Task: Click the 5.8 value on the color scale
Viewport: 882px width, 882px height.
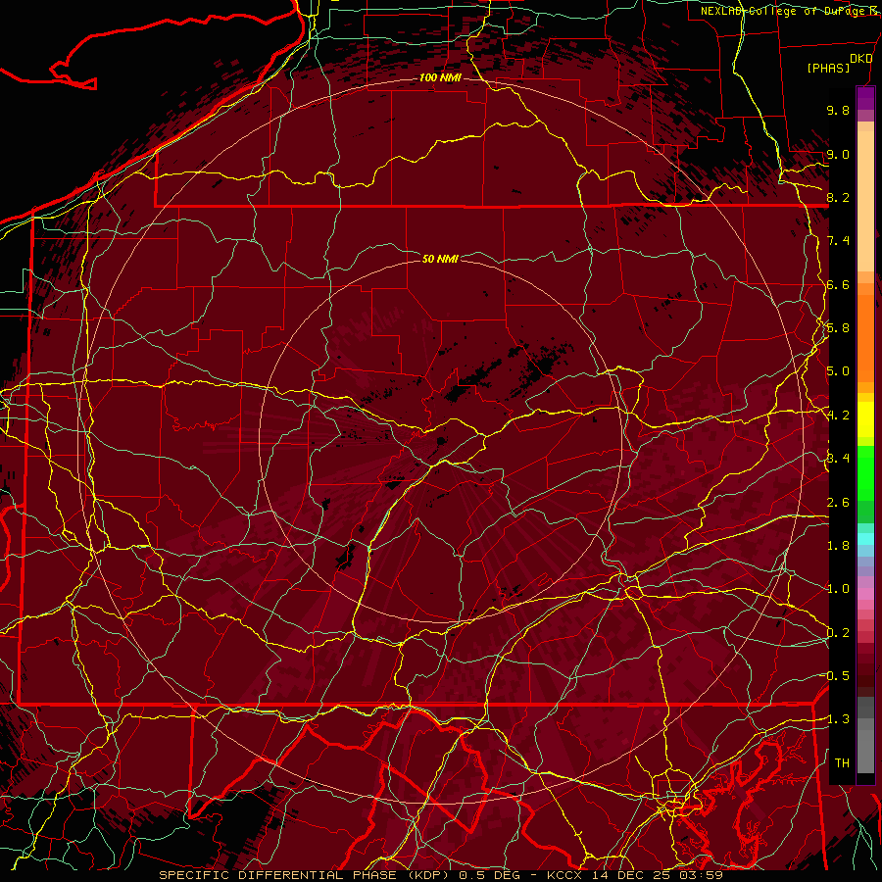Action: pos(838,328)
